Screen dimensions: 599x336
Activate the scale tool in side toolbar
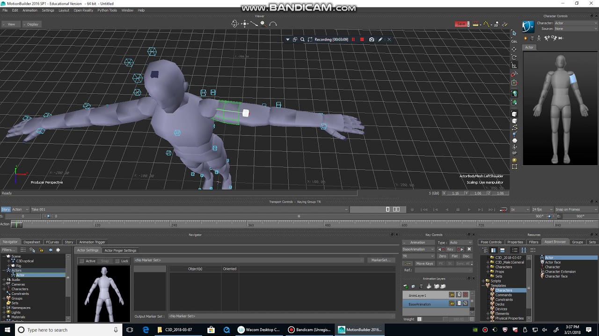(514, 66)
